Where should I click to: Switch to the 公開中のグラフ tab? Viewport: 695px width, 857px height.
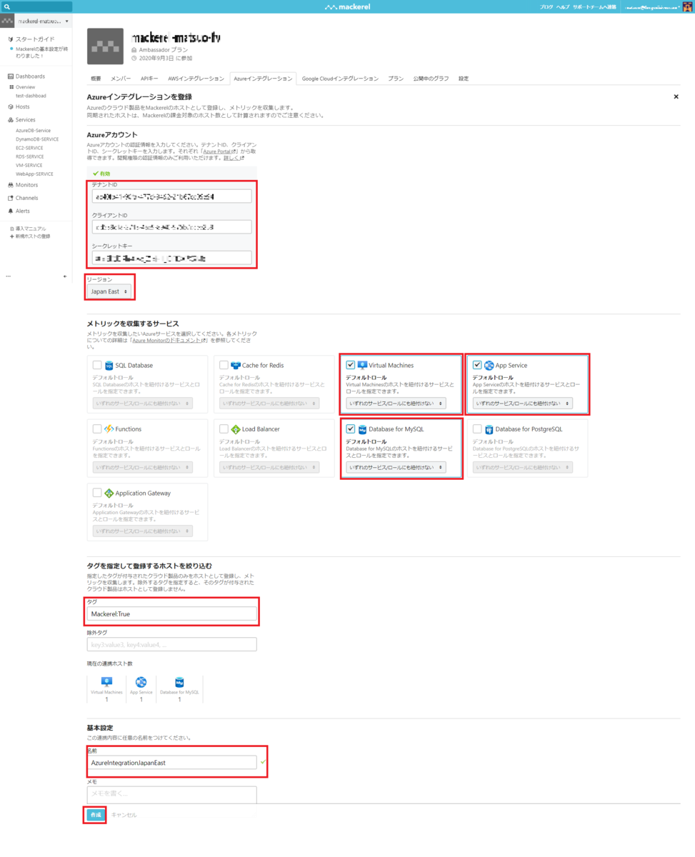[431, 79]
